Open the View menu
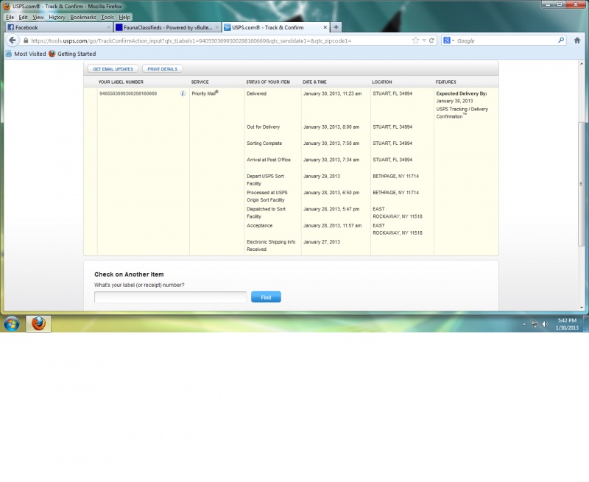 click(x=38, y=17)
